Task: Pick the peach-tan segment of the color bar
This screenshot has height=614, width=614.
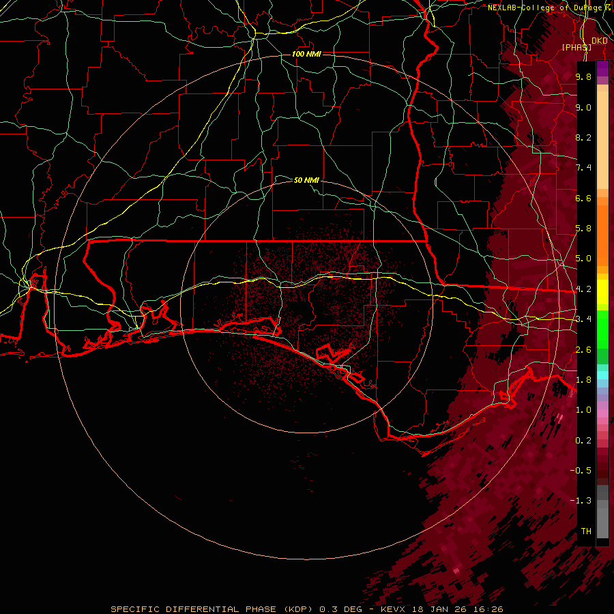Action: pos(602,137)
